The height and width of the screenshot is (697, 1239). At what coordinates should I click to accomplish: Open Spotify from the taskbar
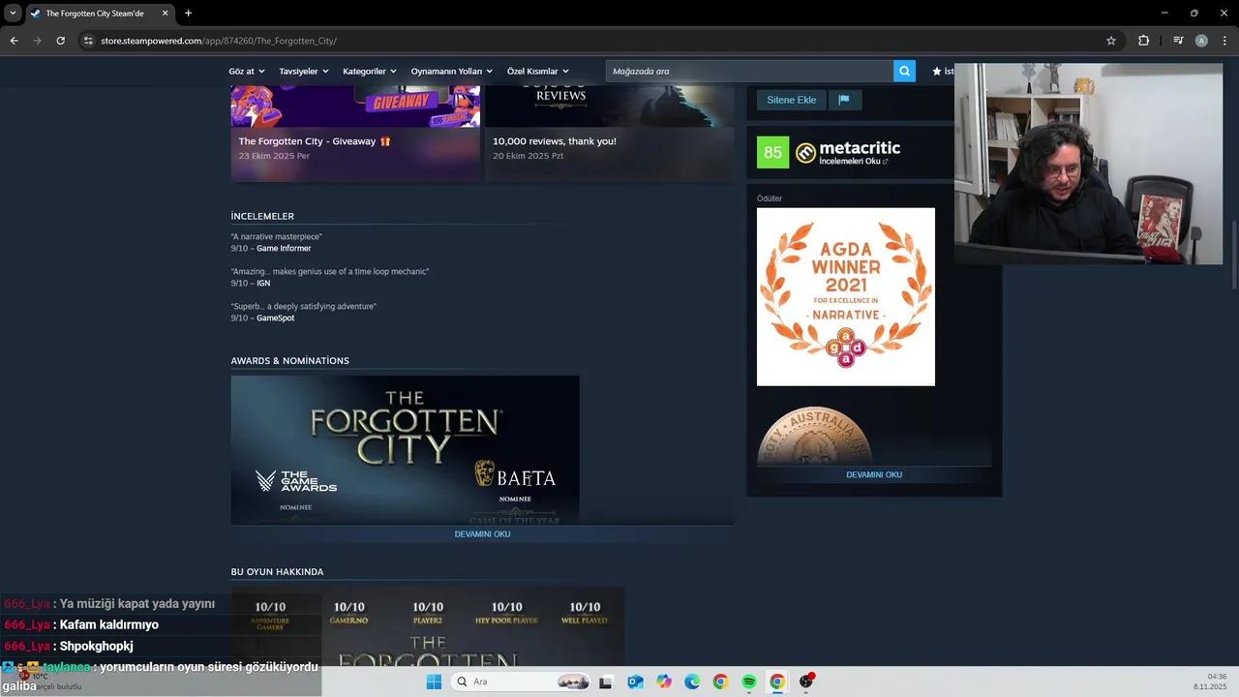749,682
